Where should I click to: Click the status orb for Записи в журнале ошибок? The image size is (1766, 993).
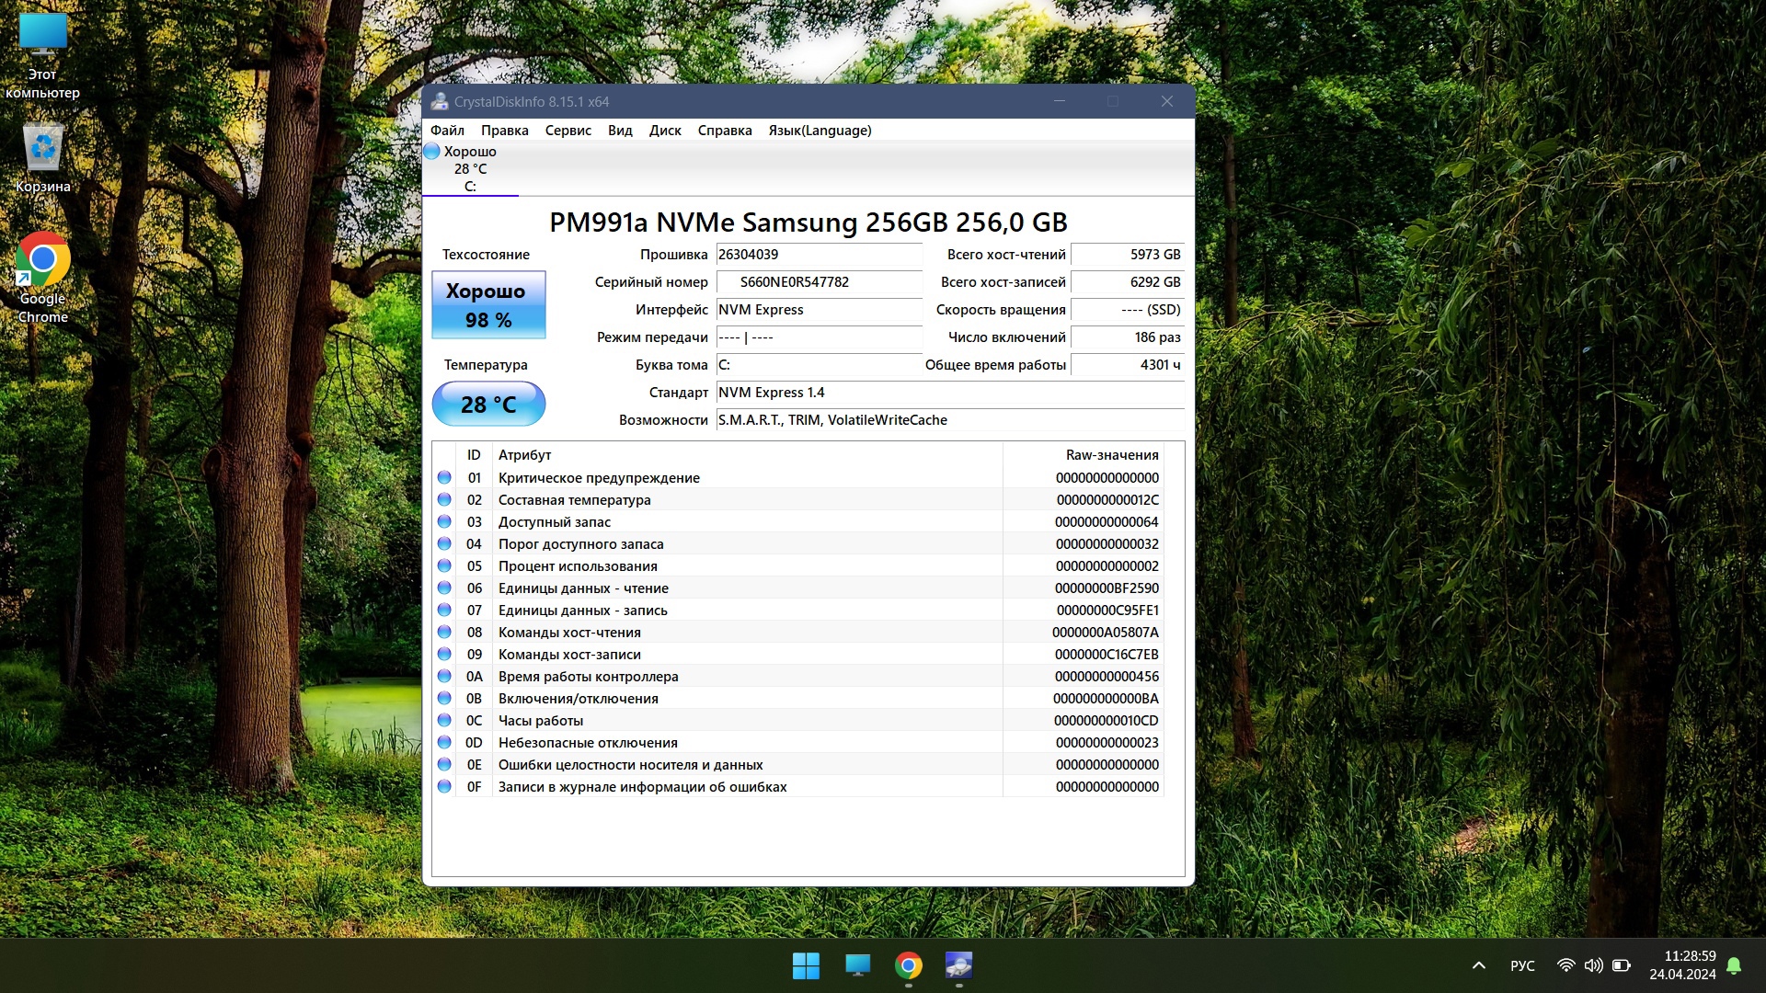click(444, 786)
